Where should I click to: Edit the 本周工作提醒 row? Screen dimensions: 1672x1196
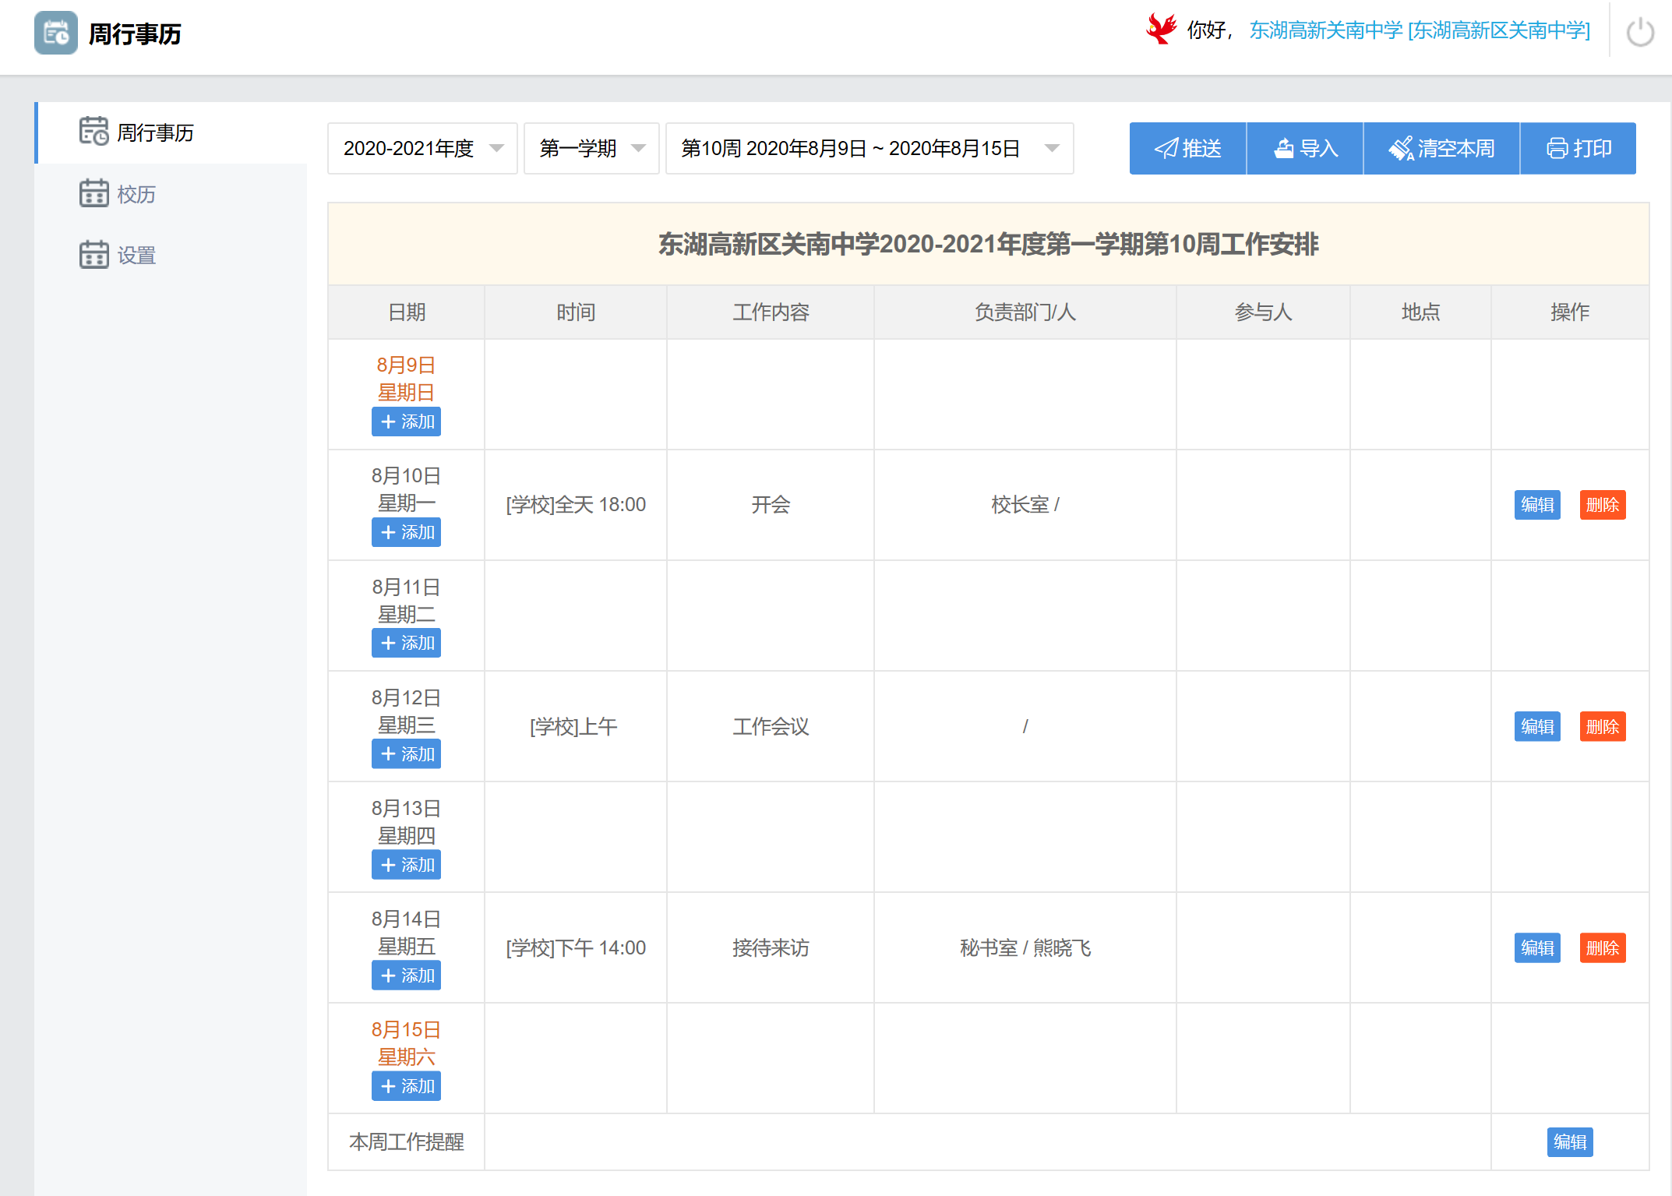1569,1142
